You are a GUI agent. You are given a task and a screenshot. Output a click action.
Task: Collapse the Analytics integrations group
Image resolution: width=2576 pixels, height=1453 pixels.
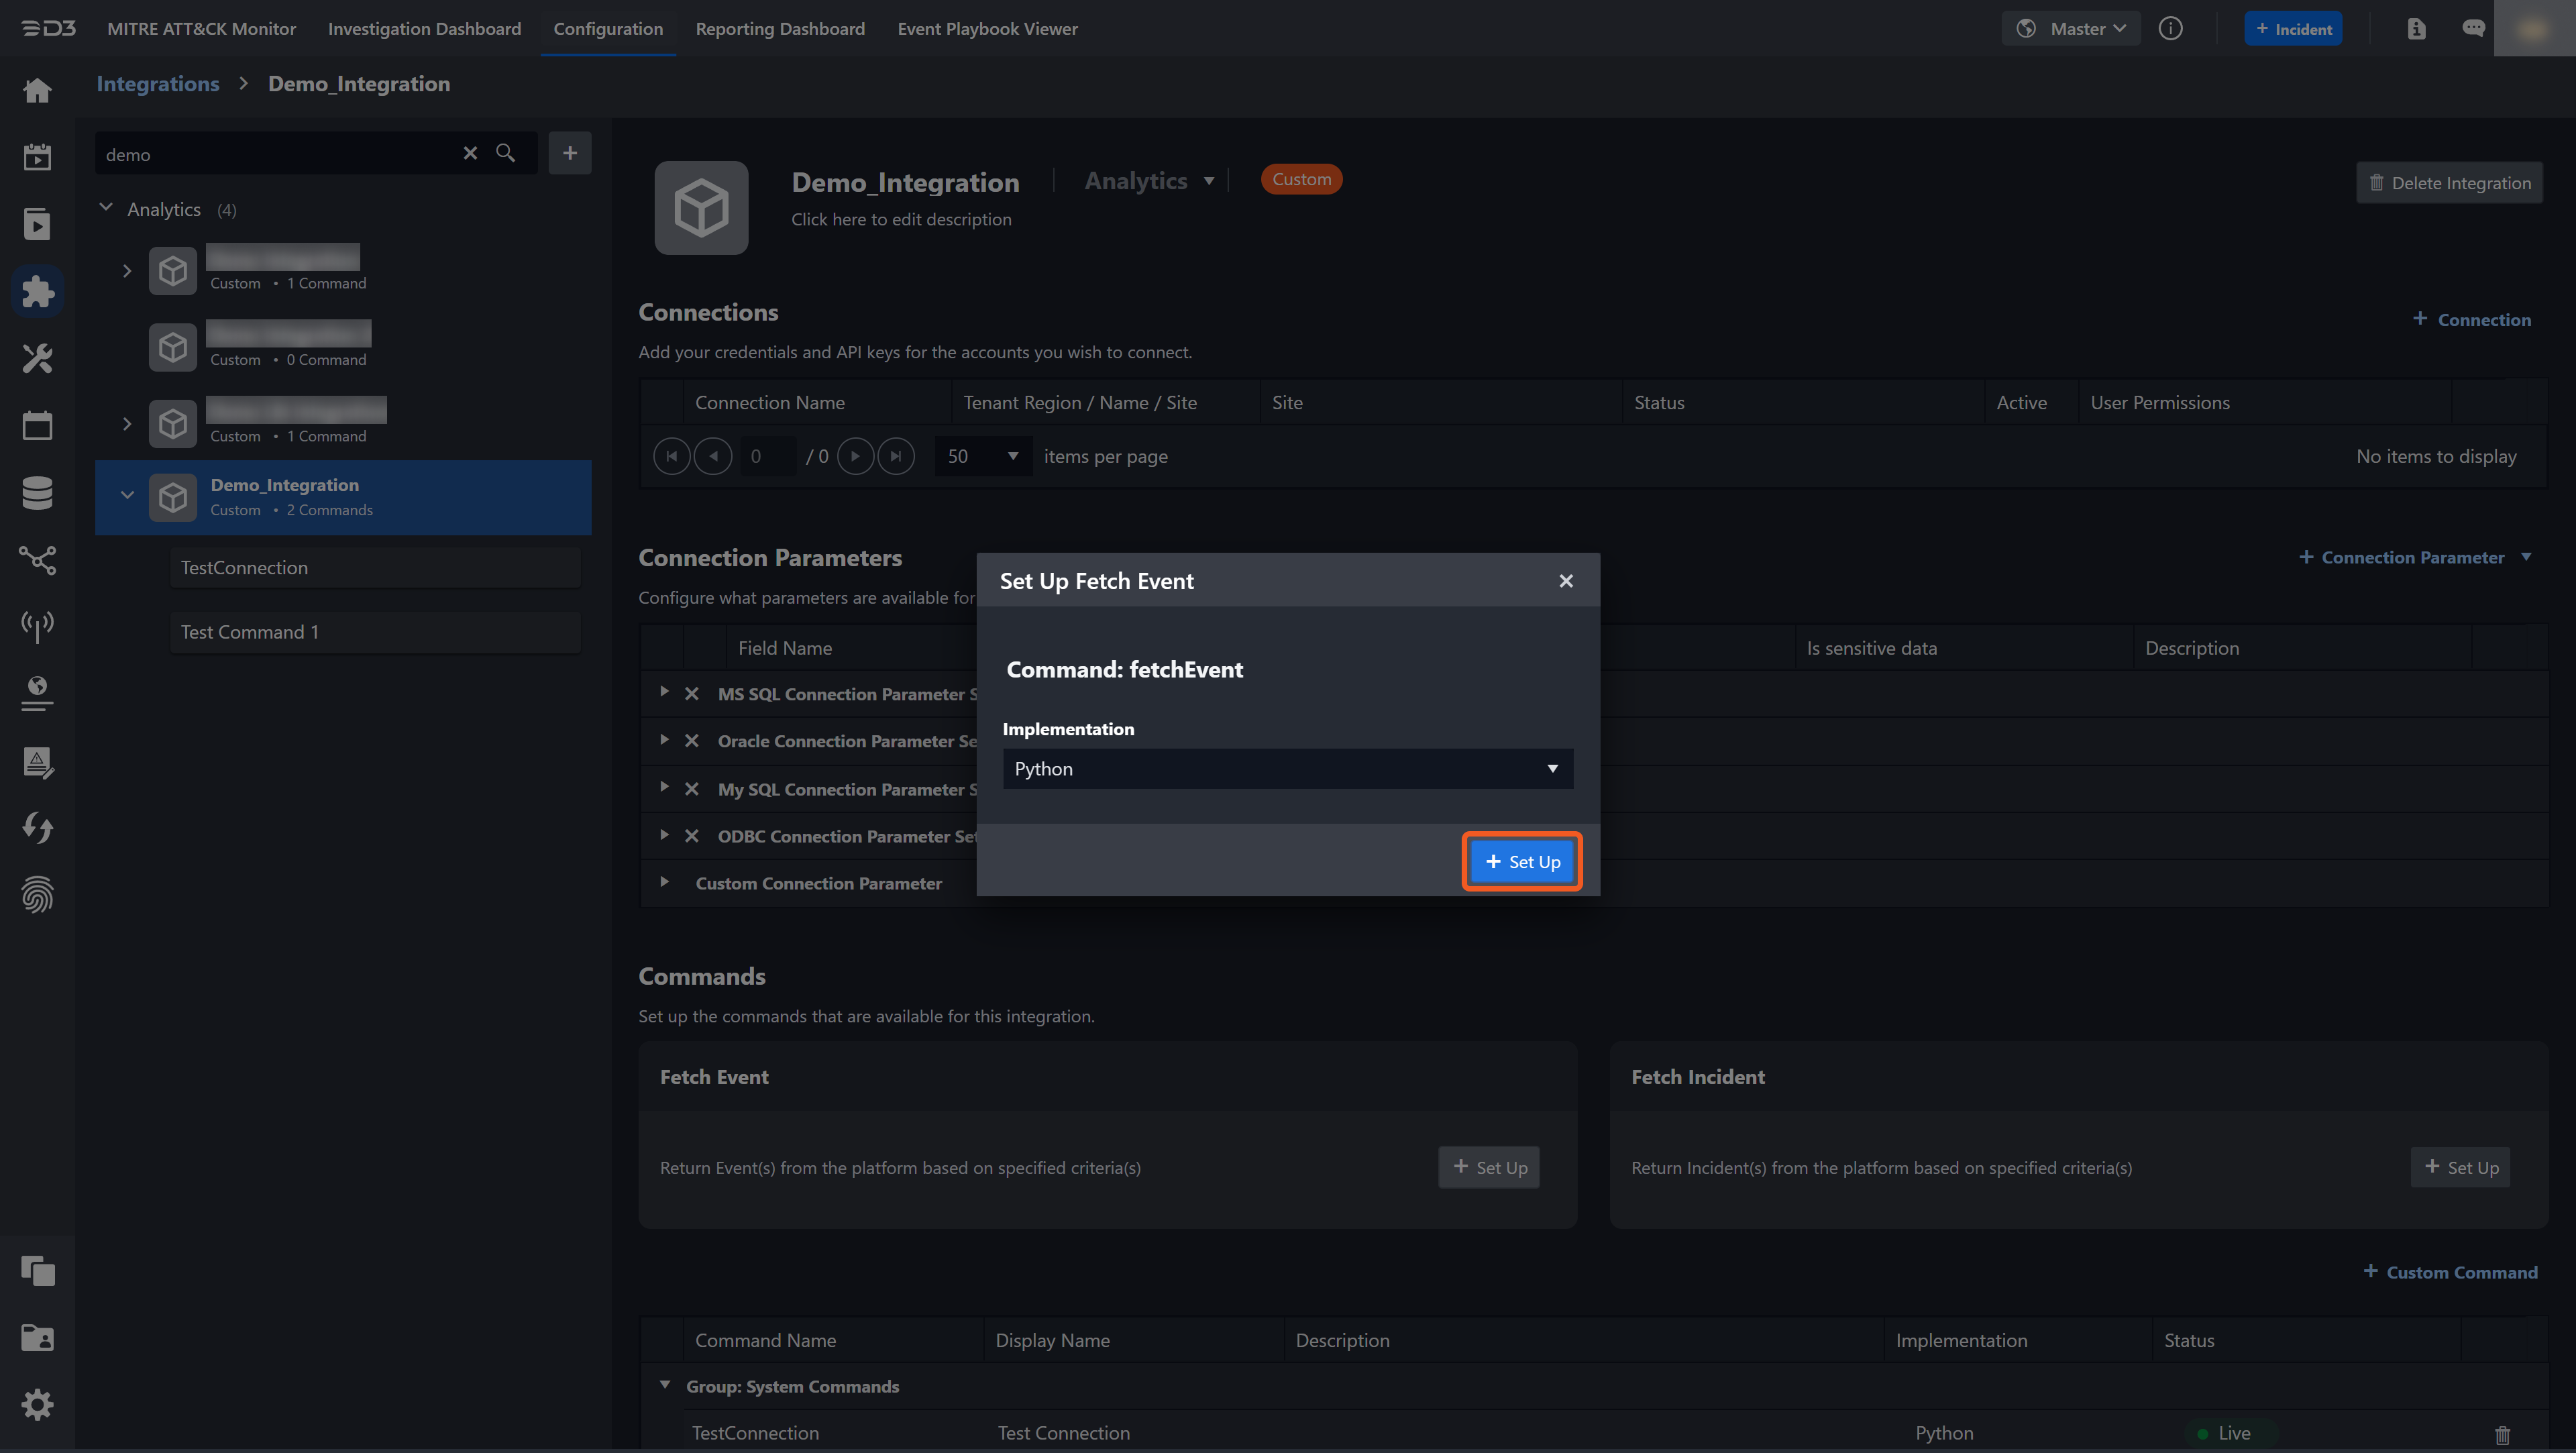(x=106, y=208)
